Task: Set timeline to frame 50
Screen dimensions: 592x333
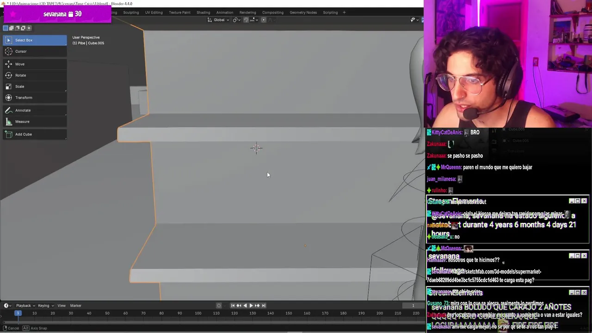Action: click(x=107, y=313)
